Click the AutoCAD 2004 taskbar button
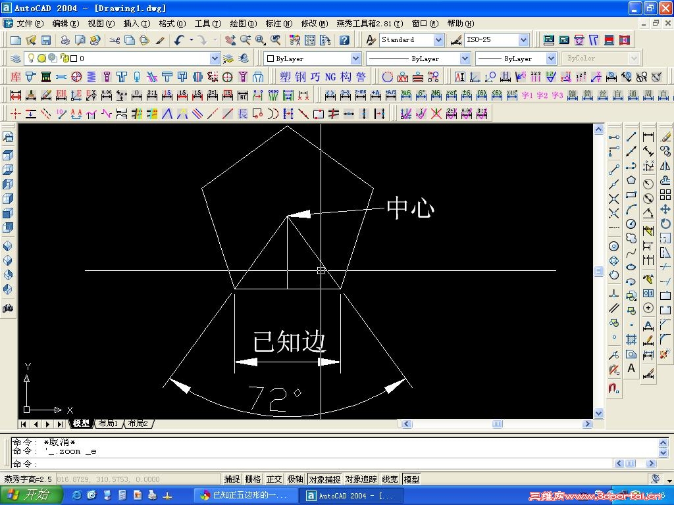Viewport: 674px width, 505px height. click(353, 495)
